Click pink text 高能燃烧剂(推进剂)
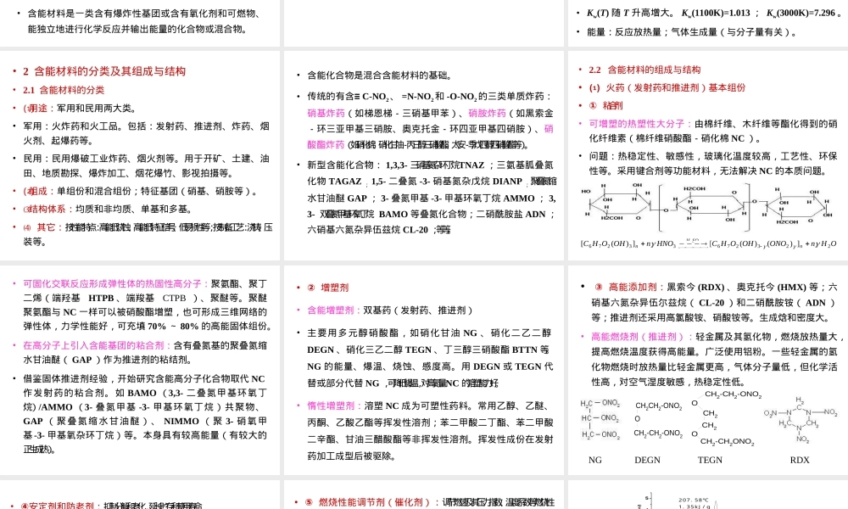The height and width of the screenshot is (509, 848). pos(639,337)
